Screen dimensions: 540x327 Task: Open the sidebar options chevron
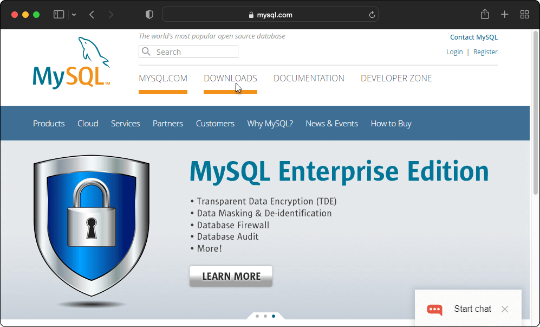coord(73,15)
